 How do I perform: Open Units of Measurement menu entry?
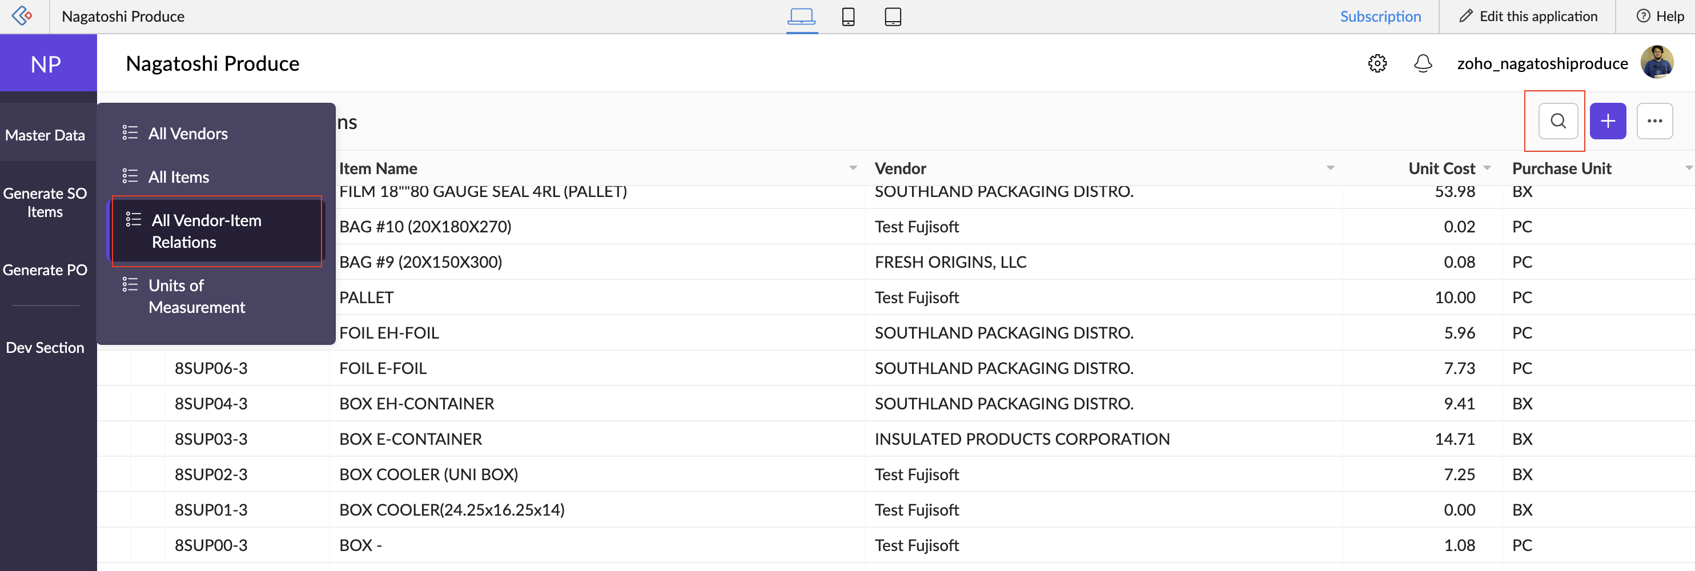coord(196,296)
